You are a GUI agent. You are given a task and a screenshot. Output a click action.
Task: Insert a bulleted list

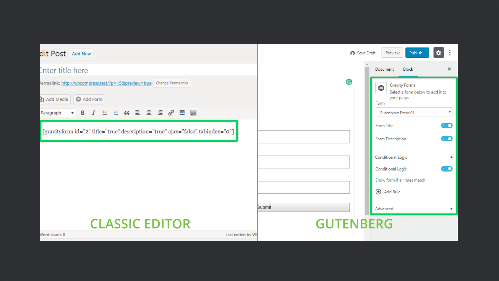(105, 113)
